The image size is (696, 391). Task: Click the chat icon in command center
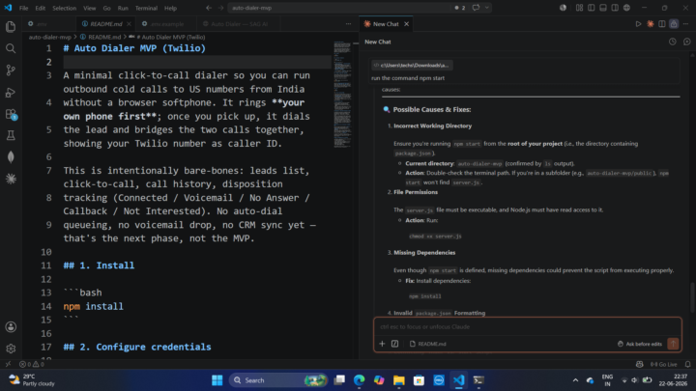(x=476, y=8)
